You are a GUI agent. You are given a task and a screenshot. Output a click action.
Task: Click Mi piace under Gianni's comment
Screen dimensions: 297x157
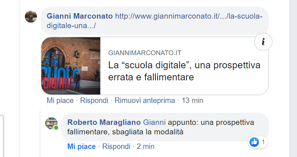60,100
